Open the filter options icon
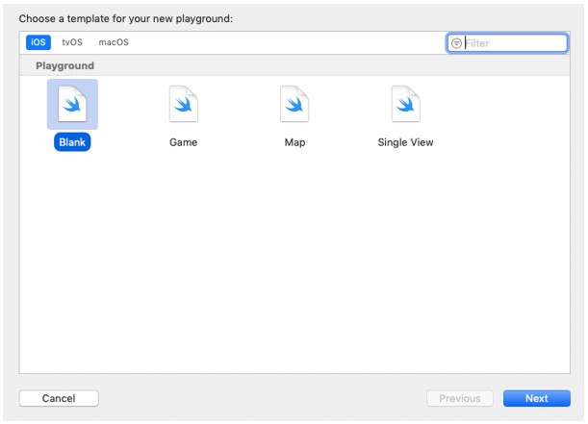This screenshot has height=424, width=588. click(x=456, y=43)
